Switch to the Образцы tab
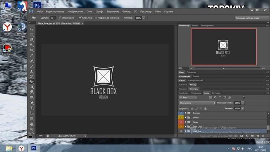 click(191, 72)
